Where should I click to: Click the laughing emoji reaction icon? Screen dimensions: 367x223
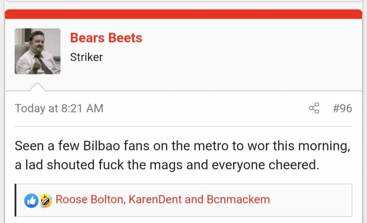click(46, 200)
